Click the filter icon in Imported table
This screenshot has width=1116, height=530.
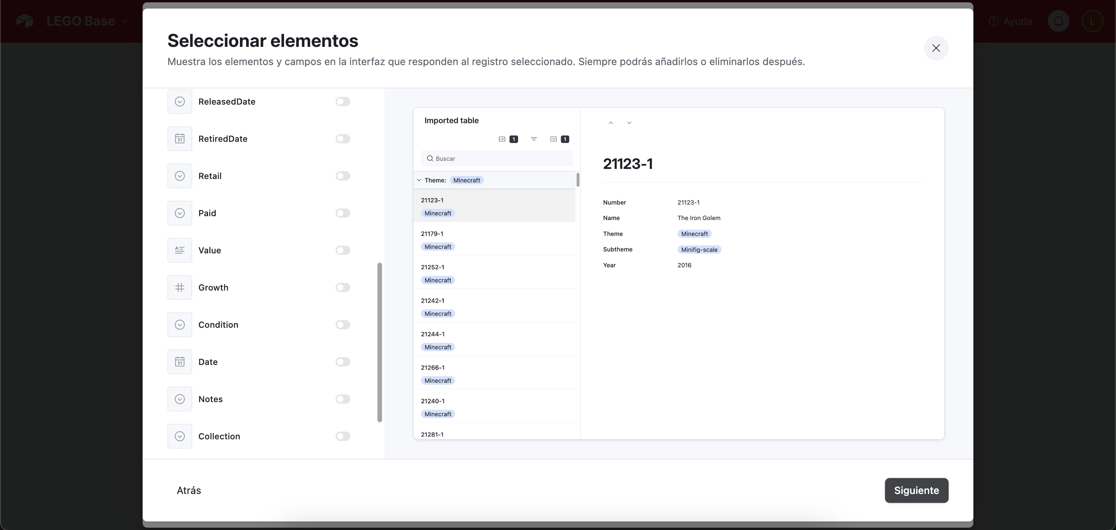(x=534, y=139)
